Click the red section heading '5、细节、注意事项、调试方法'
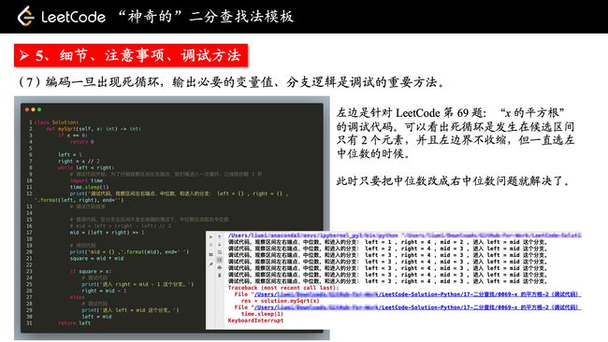Image resolution: width=608 pixels, height=342 pixels. 131,56
